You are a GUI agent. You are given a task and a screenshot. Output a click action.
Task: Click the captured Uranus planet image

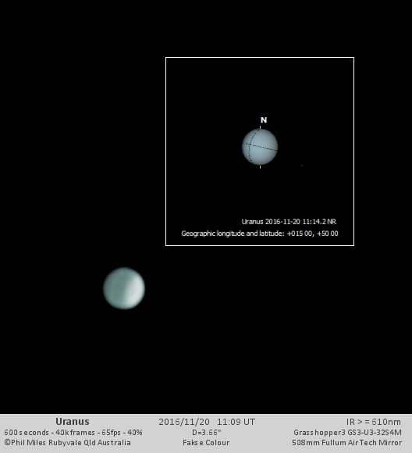[124, 288]
